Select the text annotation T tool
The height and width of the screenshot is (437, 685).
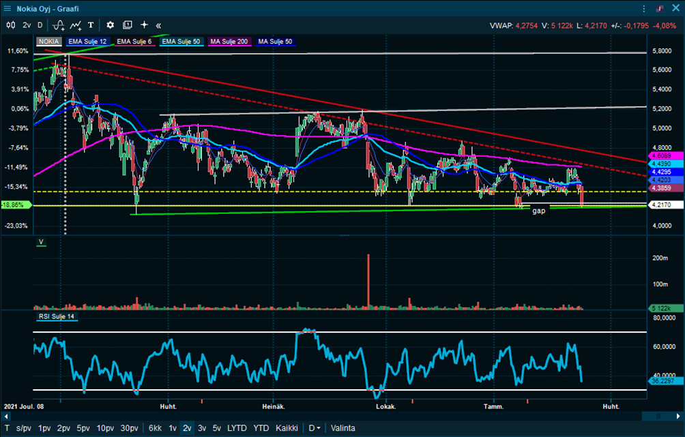91,25
